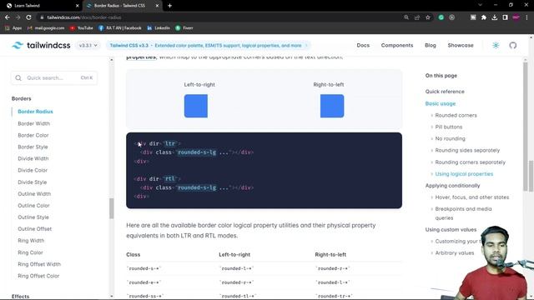Open Outline Offset in the sidebar
This screenshot has width=534, height=300.
[34, 229]
